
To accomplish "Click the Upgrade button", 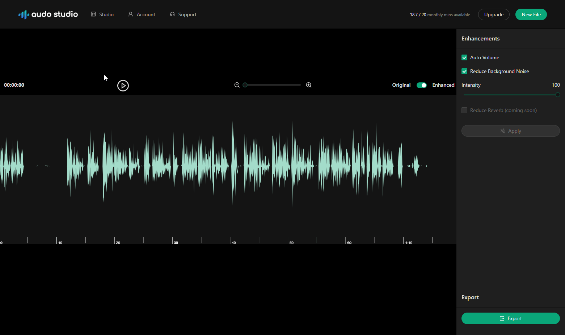I will (x=494, y=14).
